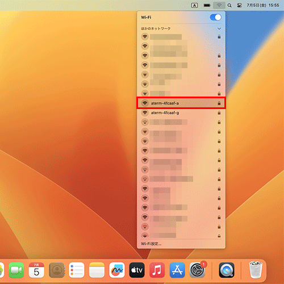Select the aterm-4fcaaf-g network

point(181,113)
